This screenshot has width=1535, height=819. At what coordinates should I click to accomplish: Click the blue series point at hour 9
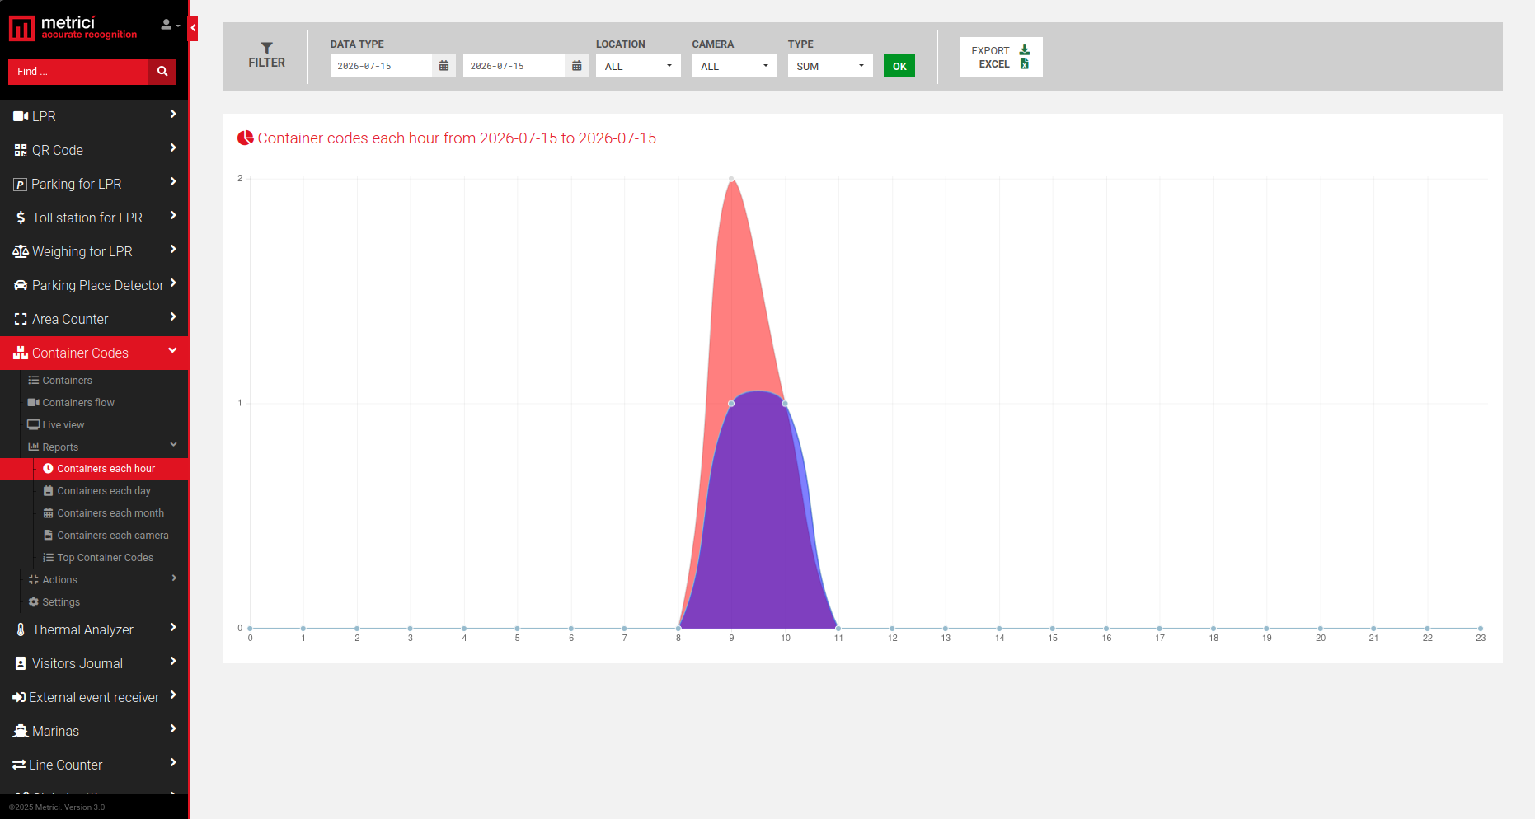[x=731, y=404]
